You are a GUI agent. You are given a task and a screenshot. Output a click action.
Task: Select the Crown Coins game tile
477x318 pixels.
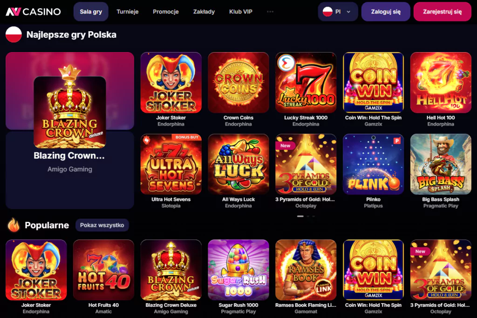pyautogui.click(x=238, y=83)
